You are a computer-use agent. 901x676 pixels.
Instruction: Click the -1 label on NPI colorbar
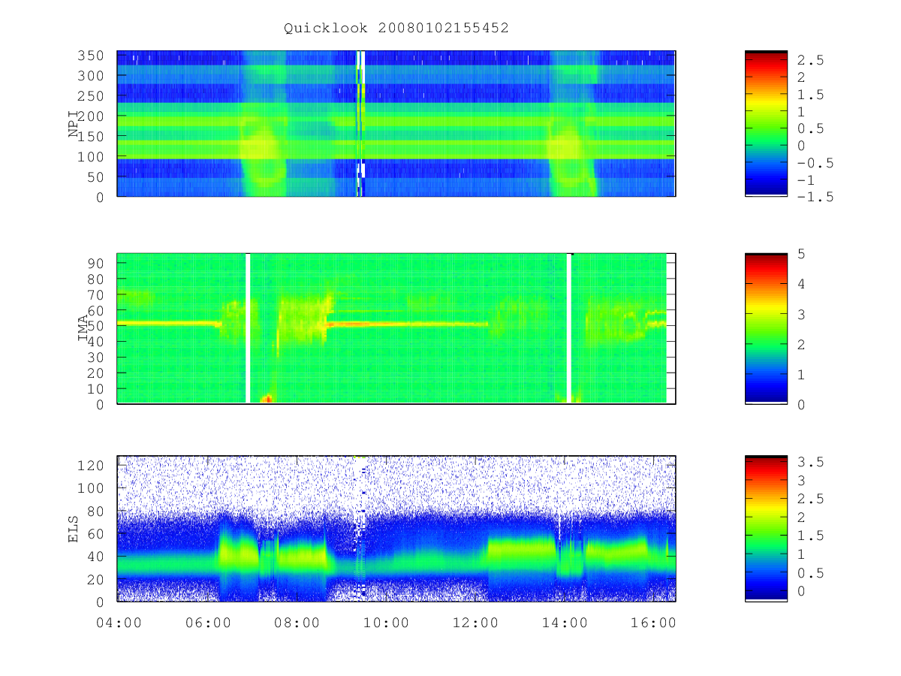click(806, 180)
